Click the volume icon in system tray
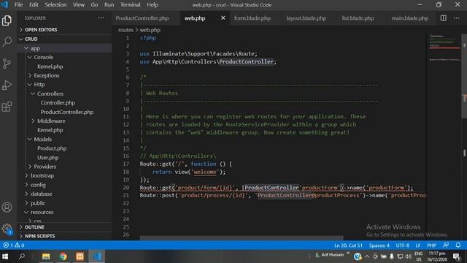 (409, 256)
